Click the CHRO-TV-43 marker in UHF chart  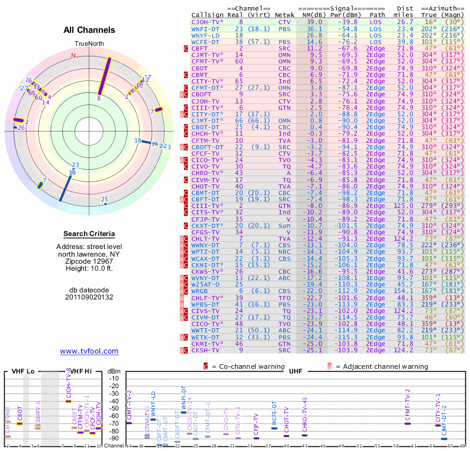[304, 435]
